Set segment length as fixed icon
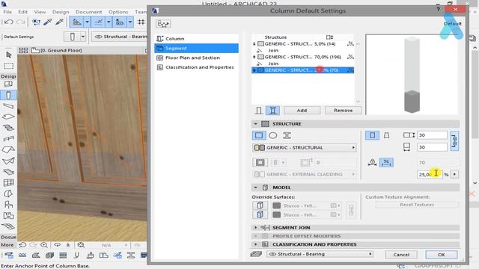479x269 pixels. (373, 163)
